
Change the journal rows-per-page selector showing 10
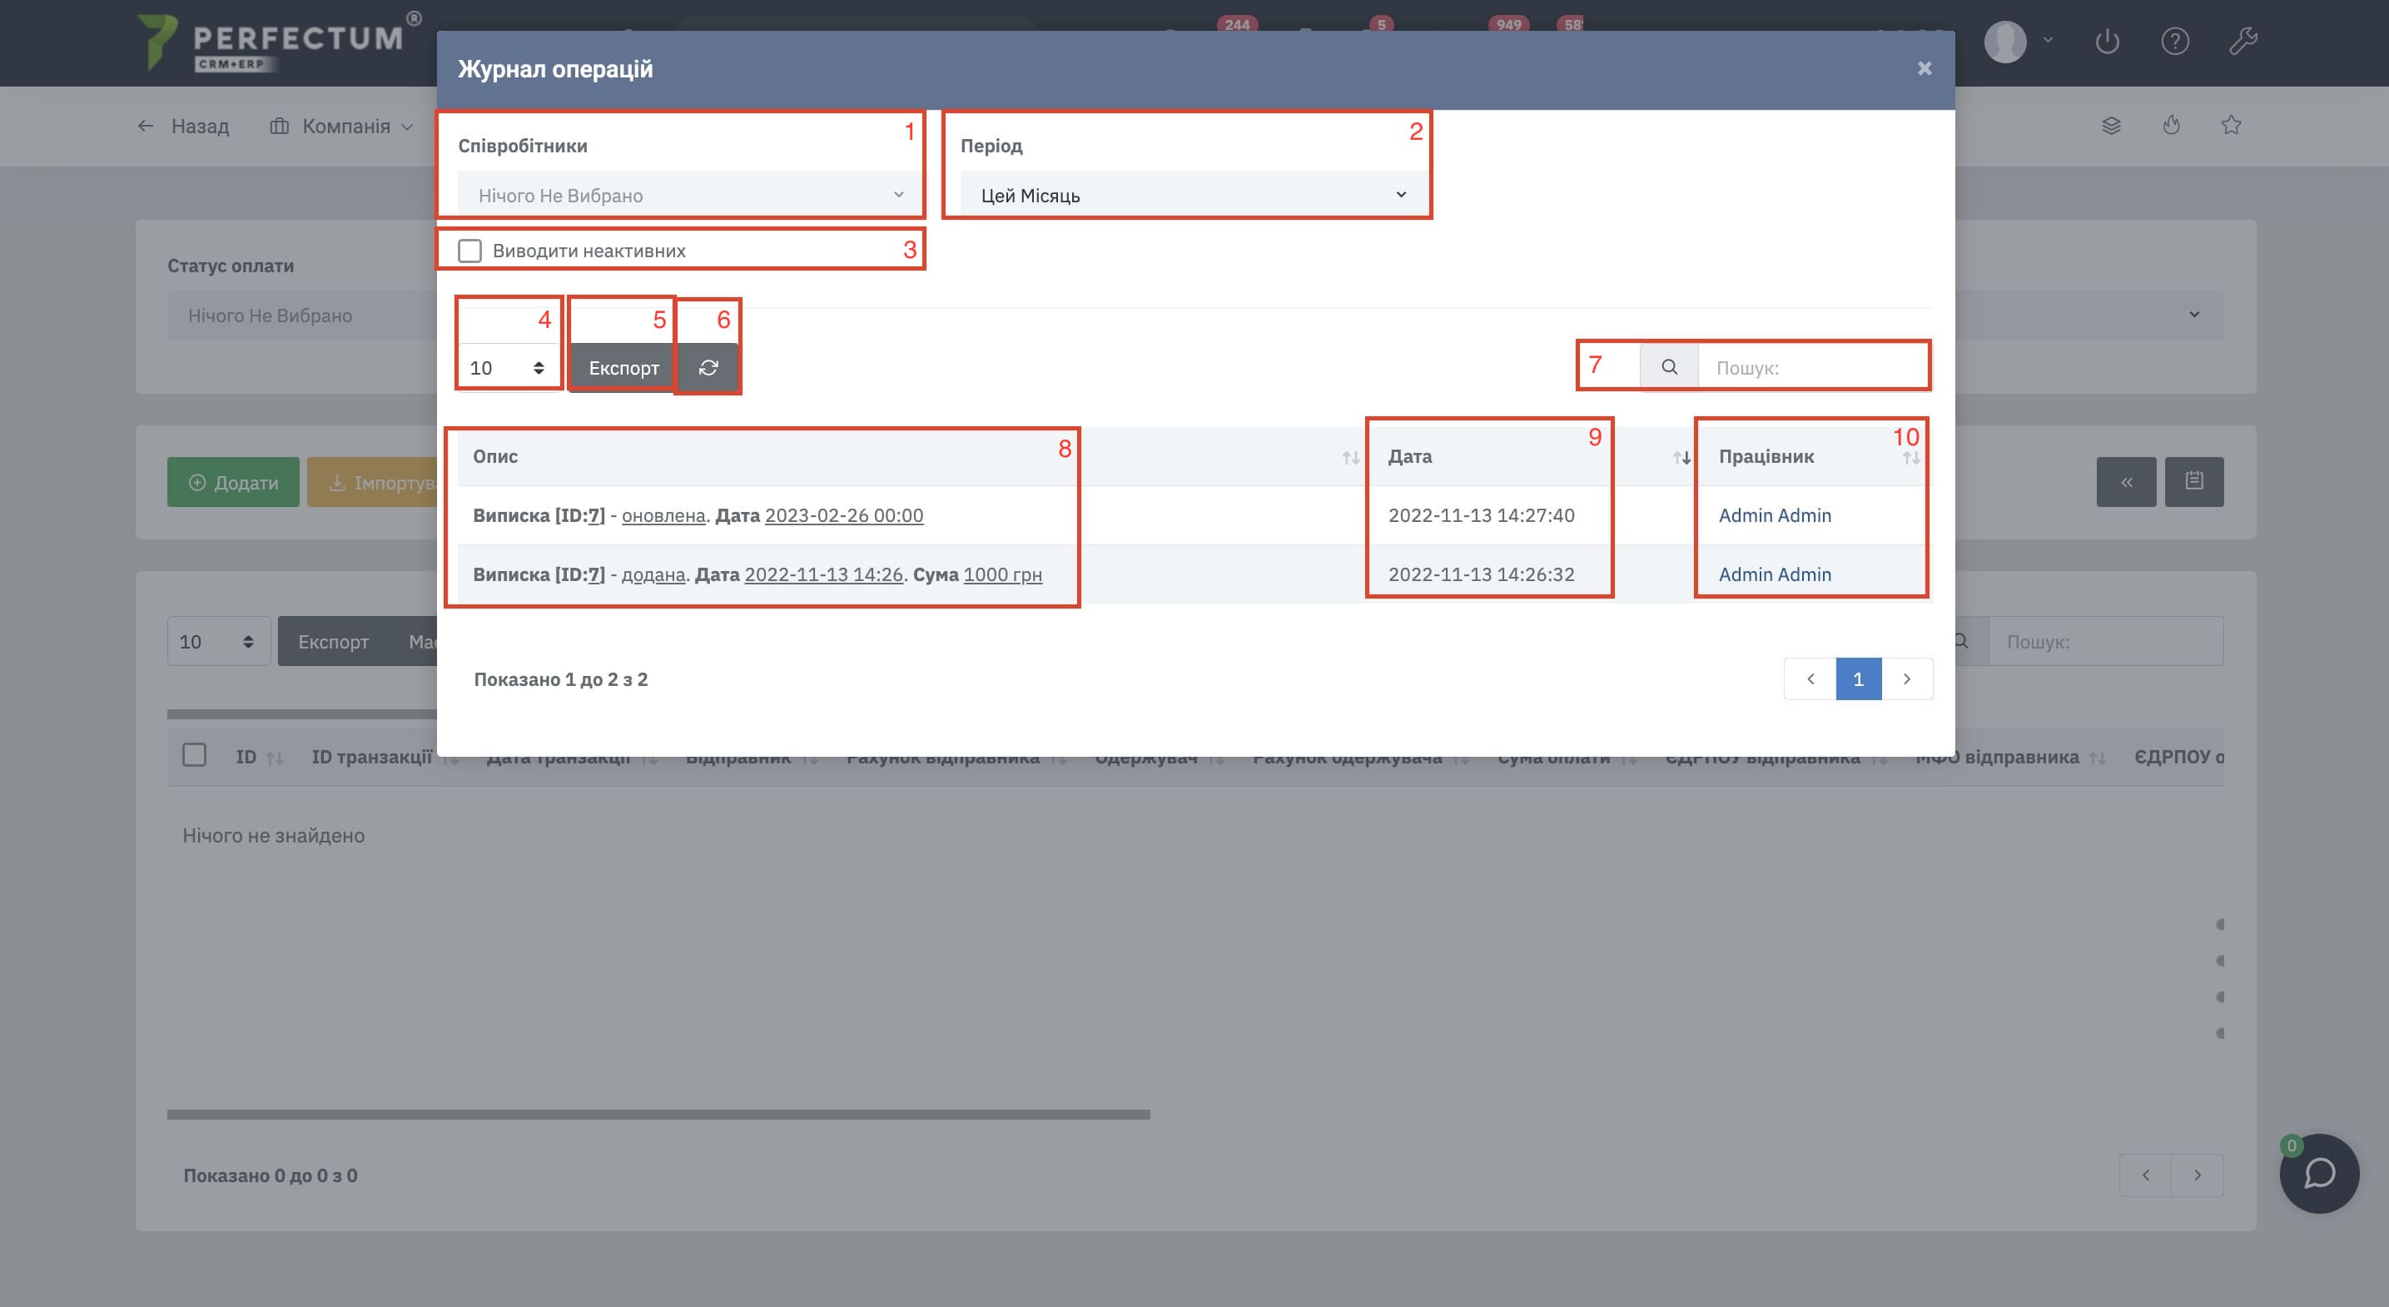coord(506,368)
